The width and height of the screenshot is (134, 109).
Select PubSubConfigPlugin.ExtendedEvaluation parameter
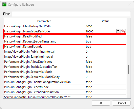click(31, 92)
